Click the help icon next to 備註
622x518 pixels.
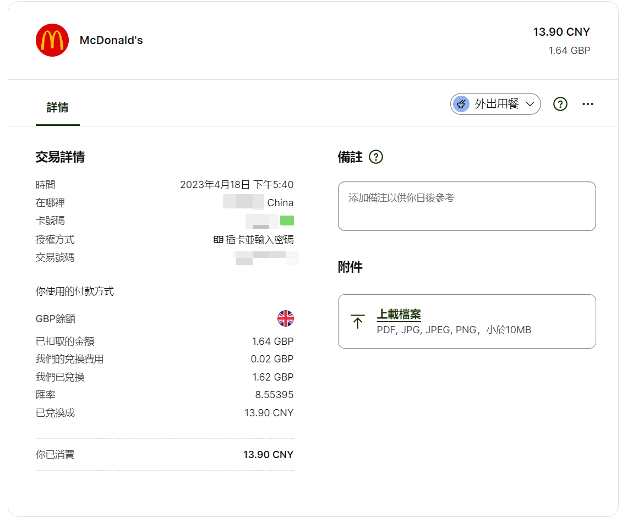pyautogui.click(x=375, y=157)
